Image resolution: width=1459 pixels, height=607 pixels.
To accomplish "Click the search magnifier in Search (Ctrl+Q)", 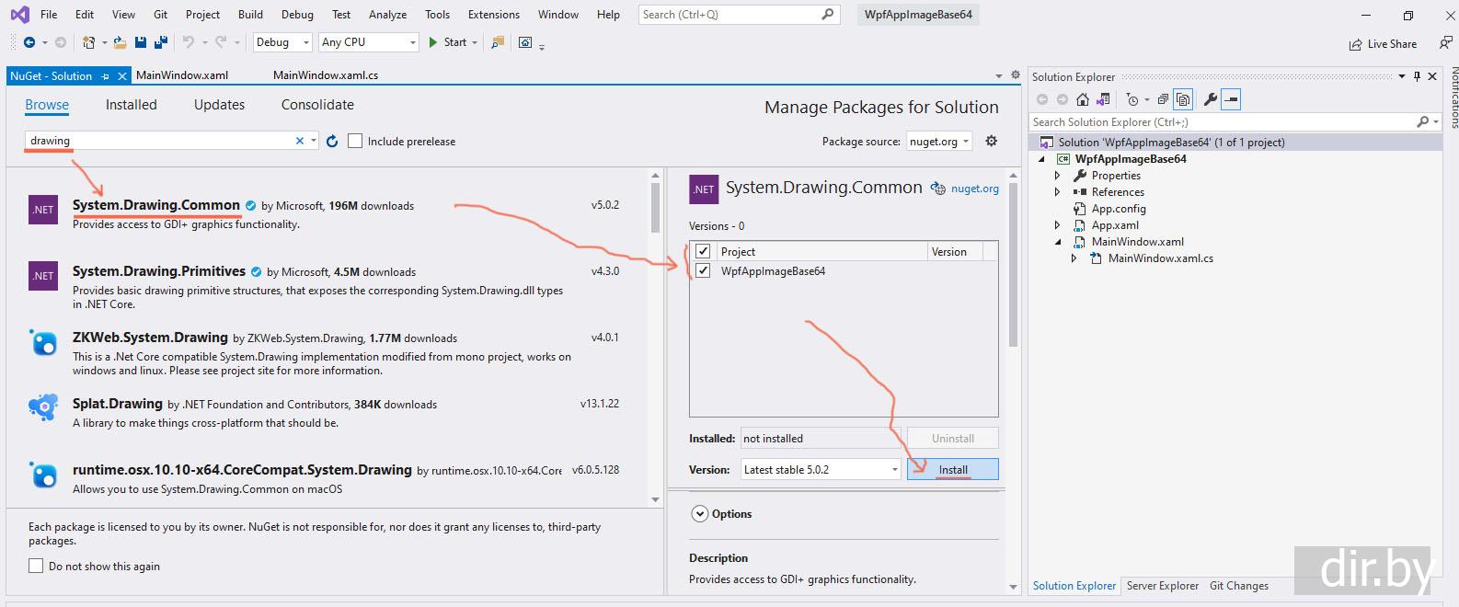I will 827,15.
